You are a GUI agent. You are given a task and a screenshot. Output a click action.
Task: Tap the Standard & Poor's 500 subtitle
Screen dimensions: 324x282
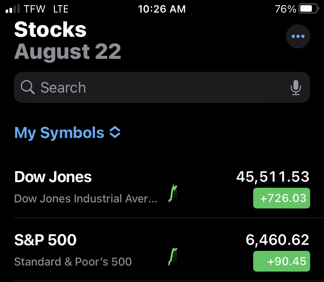[73, 262]
